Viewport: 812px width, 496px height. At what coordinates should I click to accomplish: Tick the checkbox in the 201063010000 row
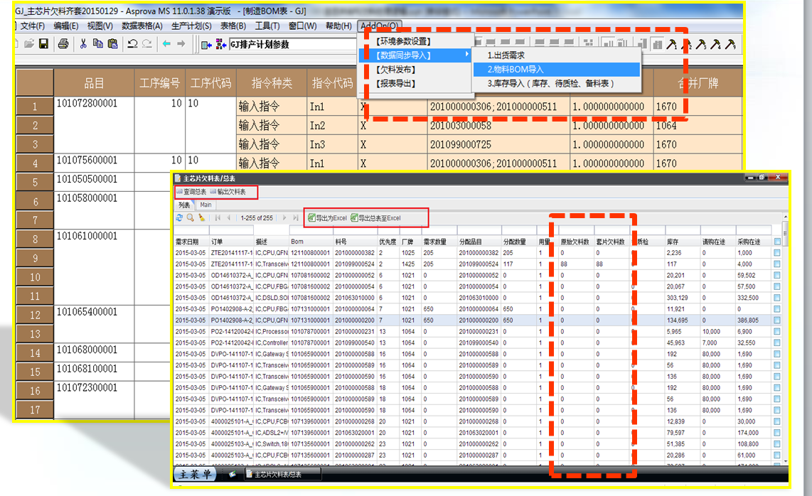point(776,298)
